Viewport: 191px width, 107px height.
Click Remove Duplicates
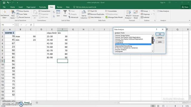pyautogui.click(x=96, y=14)
